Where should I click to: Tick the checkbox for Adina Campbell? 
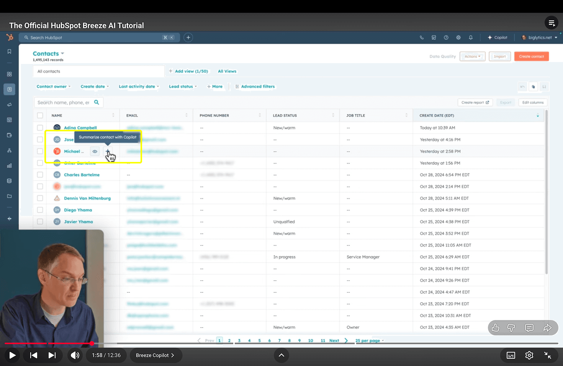[x=40, y=127]
